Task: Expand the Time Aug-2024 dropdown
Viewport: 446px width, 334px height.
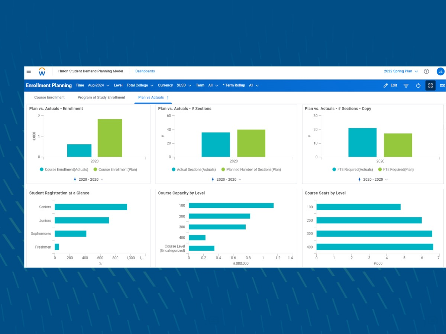Action: pyautogui.click(x=98, y=85)
